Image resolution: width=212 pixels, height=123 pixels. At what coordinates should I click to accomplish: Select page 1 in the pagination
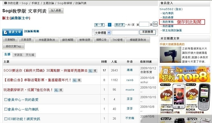(110, 25)
